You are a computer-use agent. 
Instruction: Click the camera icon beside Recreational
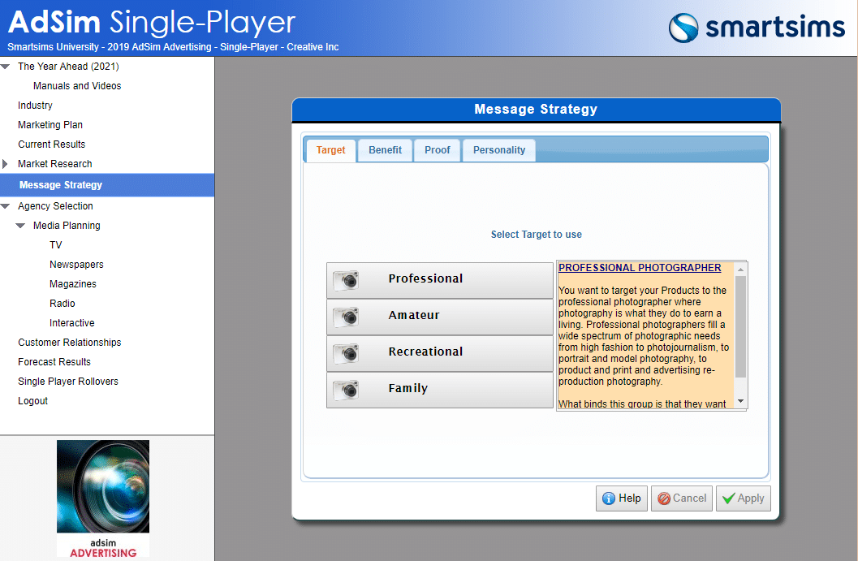click(x=347, y=353)
